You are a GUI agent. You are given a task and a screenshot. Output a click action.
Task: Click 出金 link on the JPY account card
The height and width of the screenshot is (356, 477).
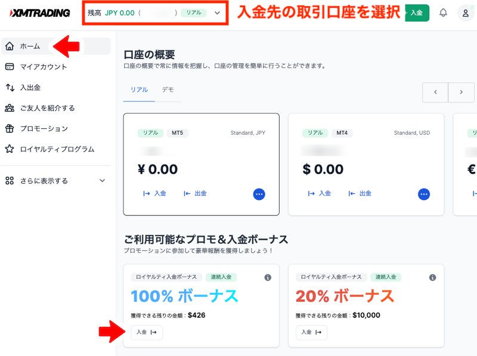coord(196,194)
